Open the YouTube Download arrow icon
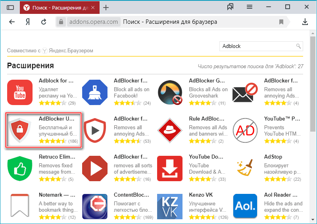The image size is (317, 224). [x=170, y=168]
